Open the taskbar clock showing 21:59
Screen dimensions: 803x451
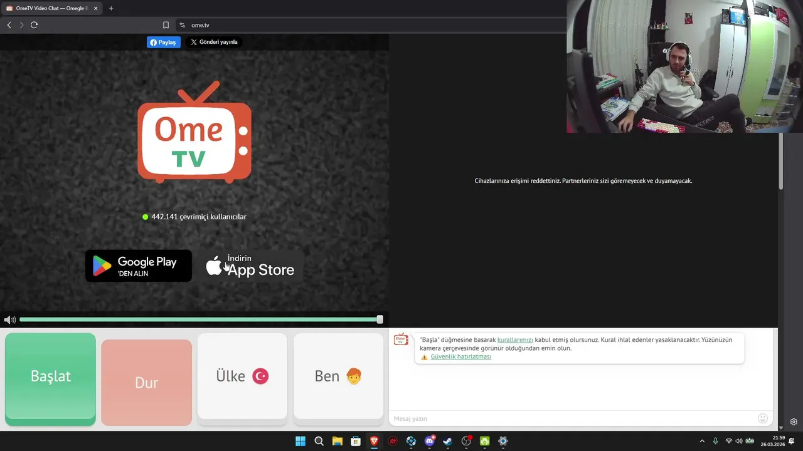[x=772, y=441]
